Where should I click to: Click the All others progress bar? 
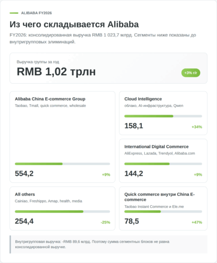62,211
